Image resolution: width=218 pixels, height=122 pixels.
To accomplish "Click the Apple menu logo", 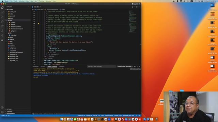I will point(2,1).
